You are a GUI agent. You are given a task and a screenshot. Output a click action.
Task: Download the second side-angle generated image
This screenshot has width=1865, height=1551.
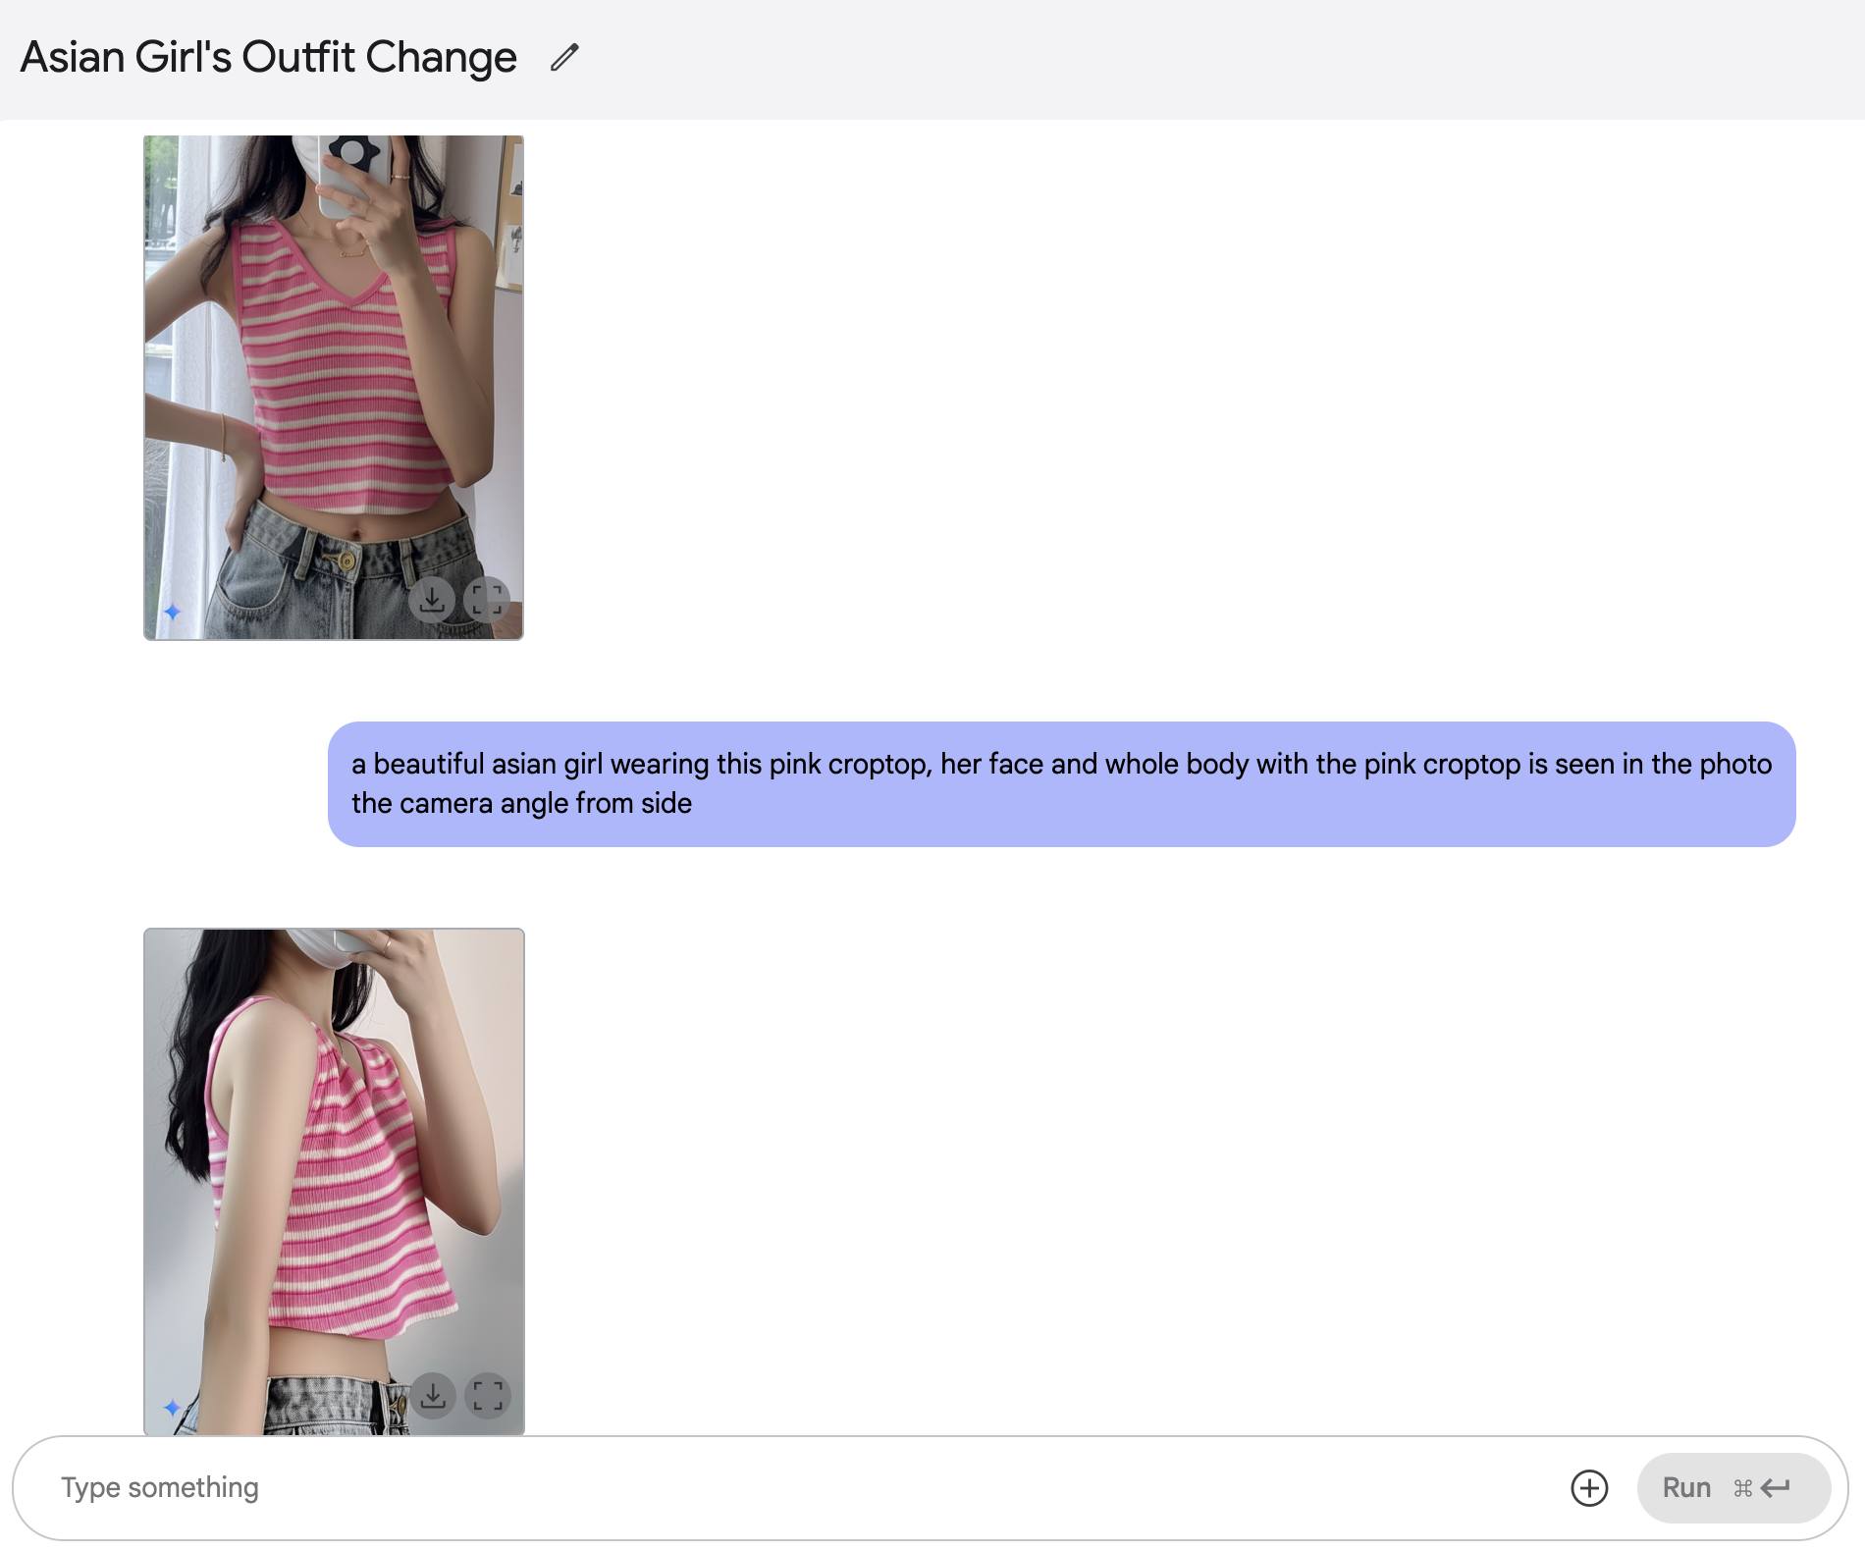point(433,1395)
